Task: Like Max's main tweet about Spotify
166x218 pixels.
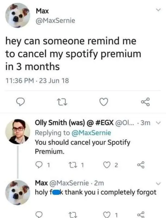Action: coord(103,102)
